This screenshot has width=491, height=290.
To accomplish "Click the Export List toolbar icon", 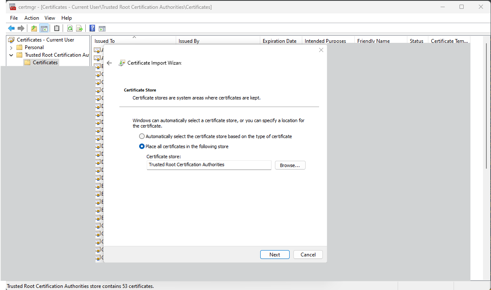I will click(x=79, y=29).
